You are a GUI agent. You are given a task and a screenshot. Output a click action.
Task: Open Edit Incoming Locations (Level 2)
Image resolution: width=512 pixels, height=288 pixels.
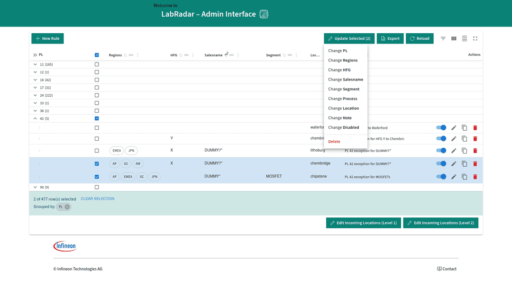441,223
